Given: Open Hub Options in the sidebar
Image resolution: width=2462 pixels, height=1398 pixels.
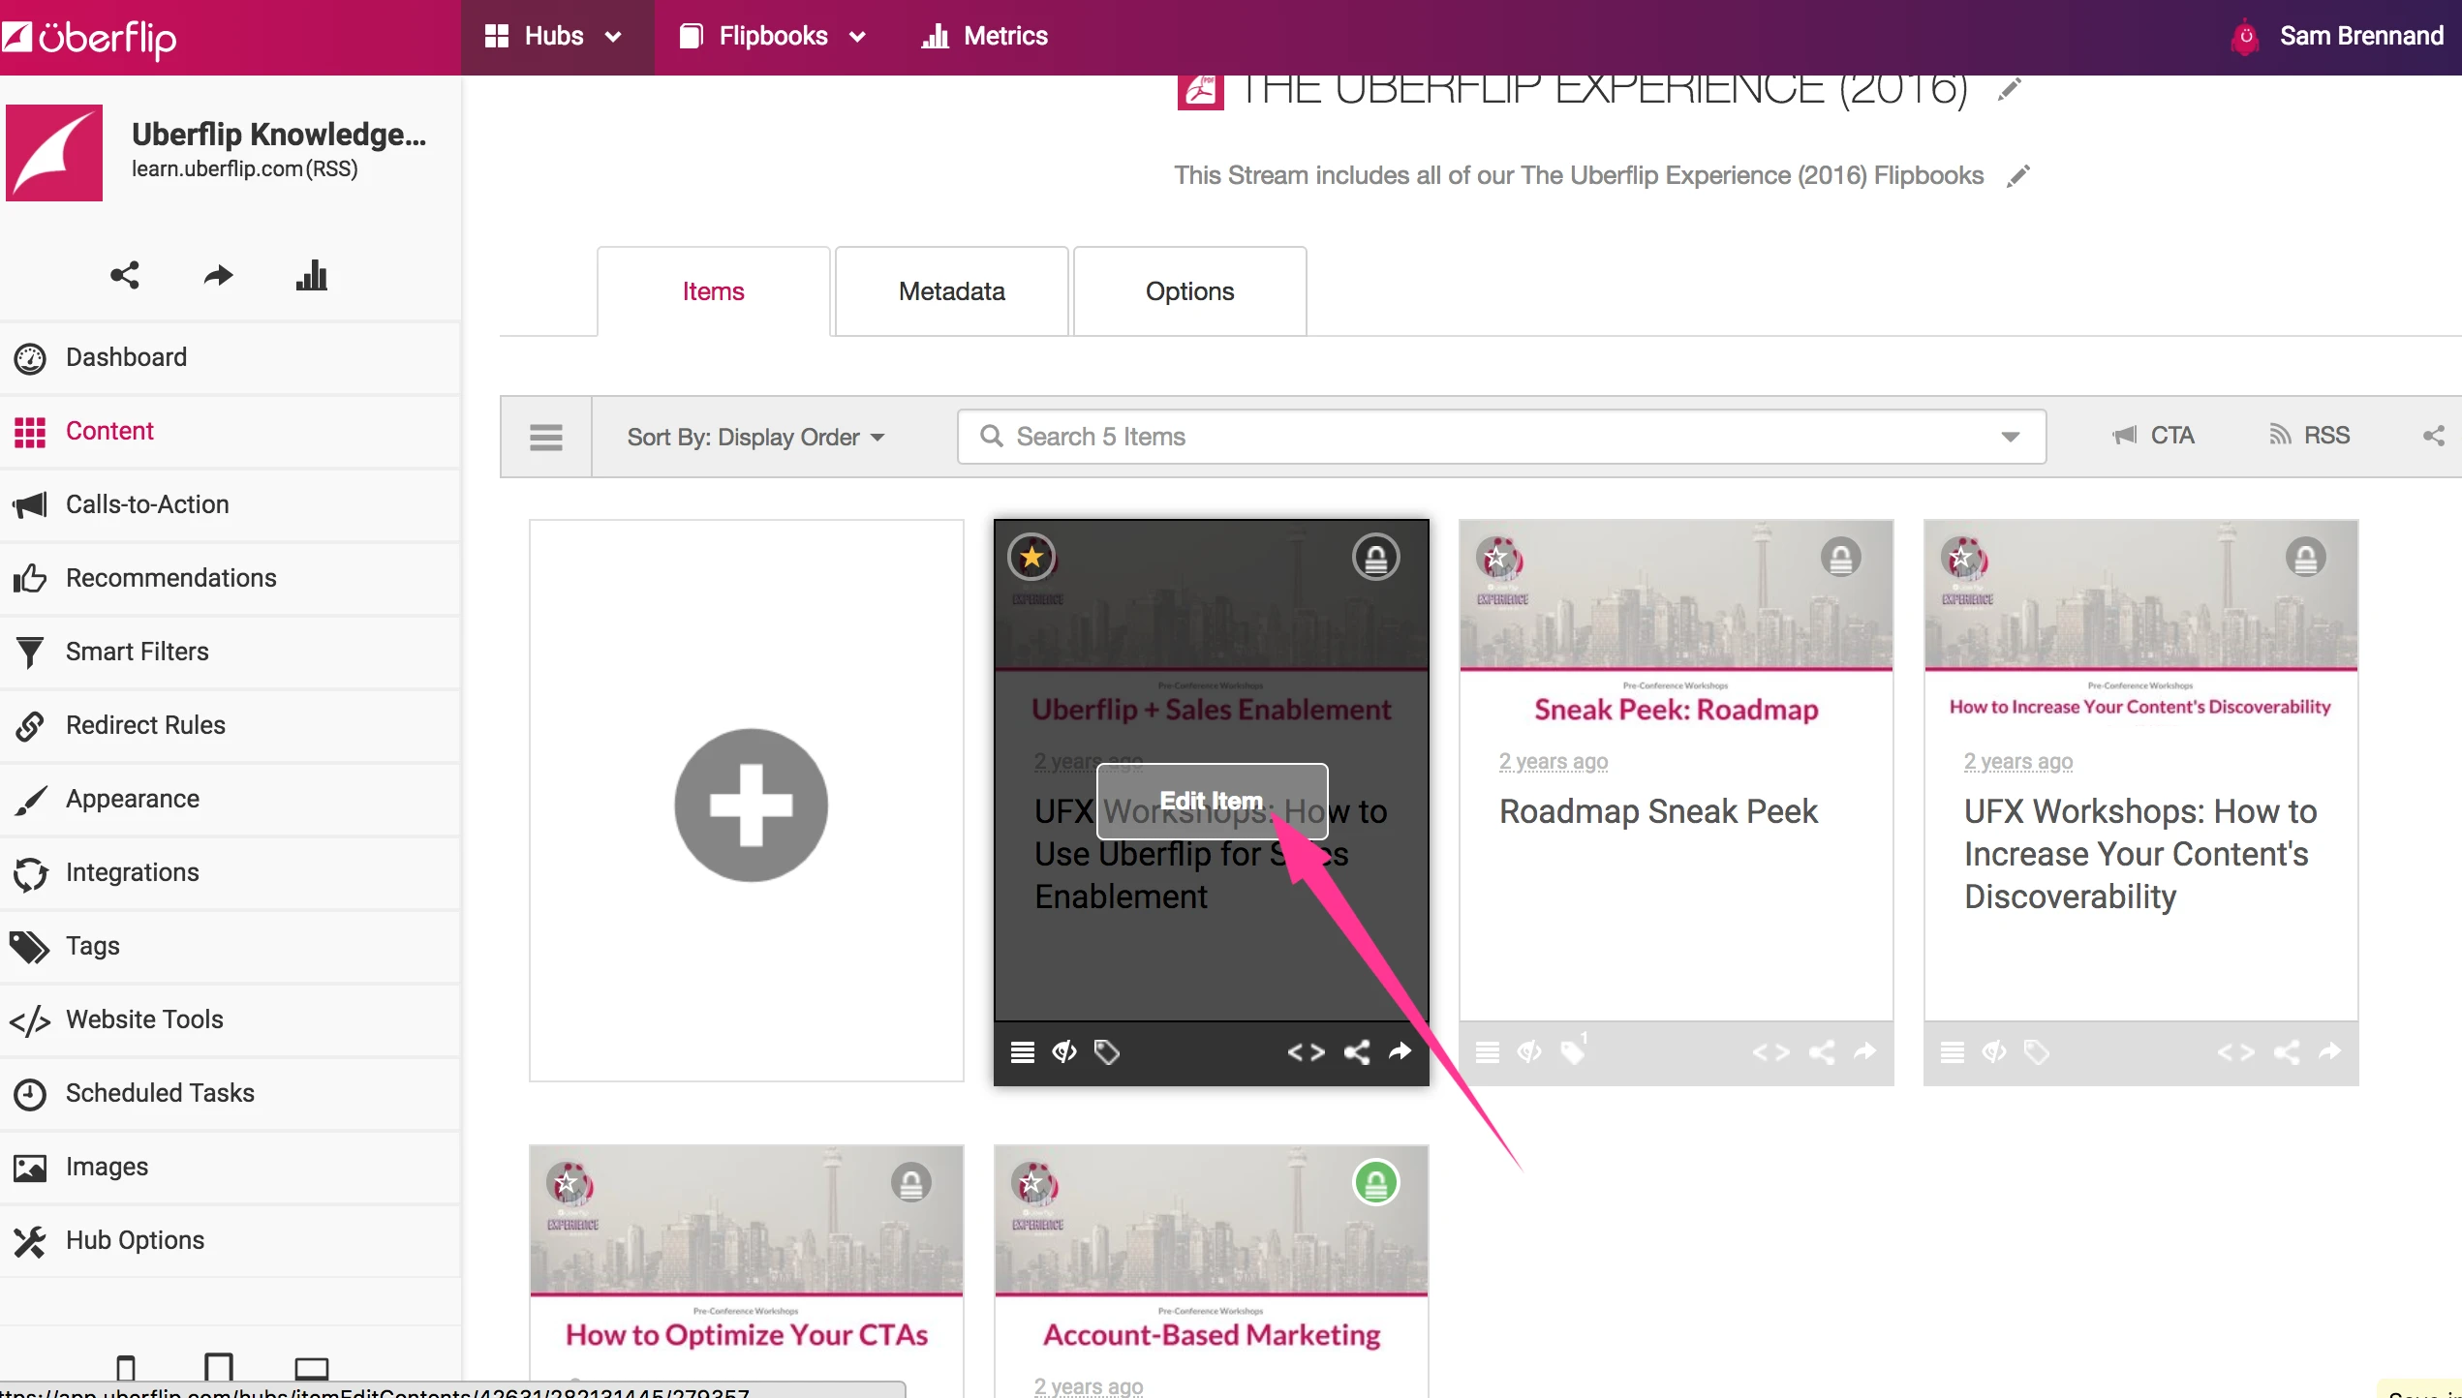Looking at the screenshot, I should [x=230, y=1240].
